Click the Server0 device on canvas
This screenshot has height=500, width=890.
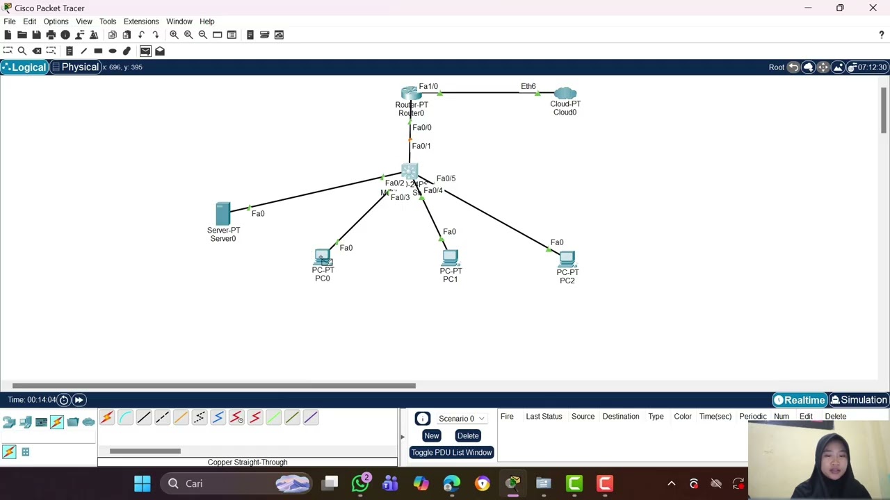222,214
